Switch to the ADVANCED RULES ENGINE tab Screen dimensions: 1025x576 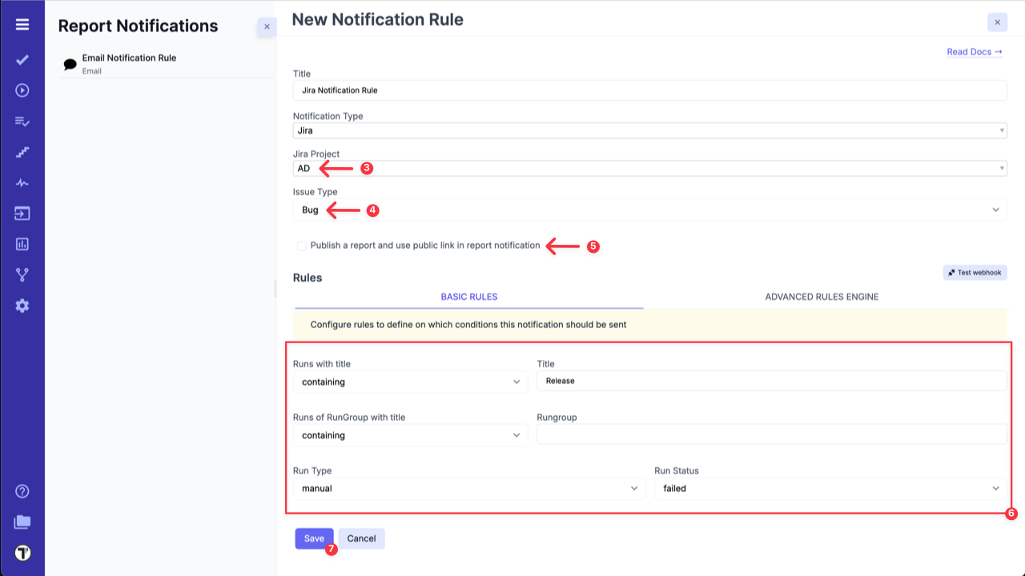[x=821, y=296]
